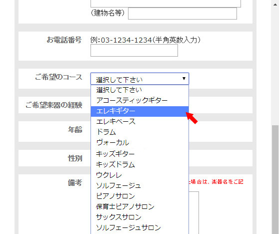Choose ソルフェージュサロン option
The height and width of the screenshot is (234, 279).
point(139,228)
